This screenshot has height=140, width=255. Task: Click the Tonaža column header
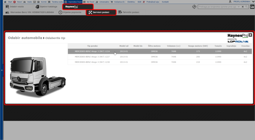218,46
